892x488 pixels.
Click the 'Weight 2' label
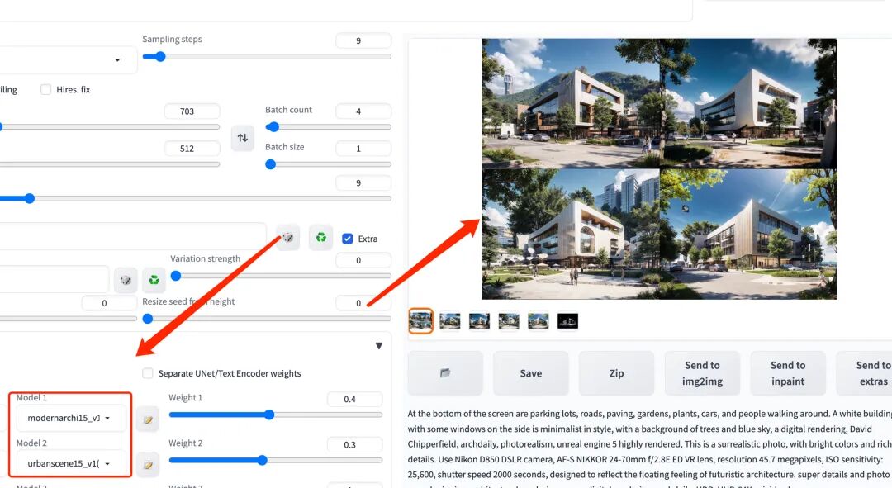tap(186, 443)
